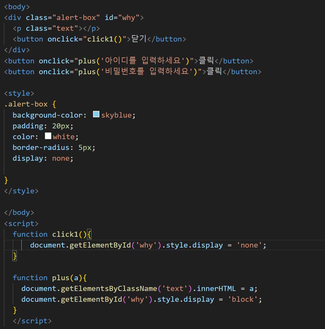Click the '비밀번호를 입력하세요' string
This screenshot has height=329, width=325.
147,72
